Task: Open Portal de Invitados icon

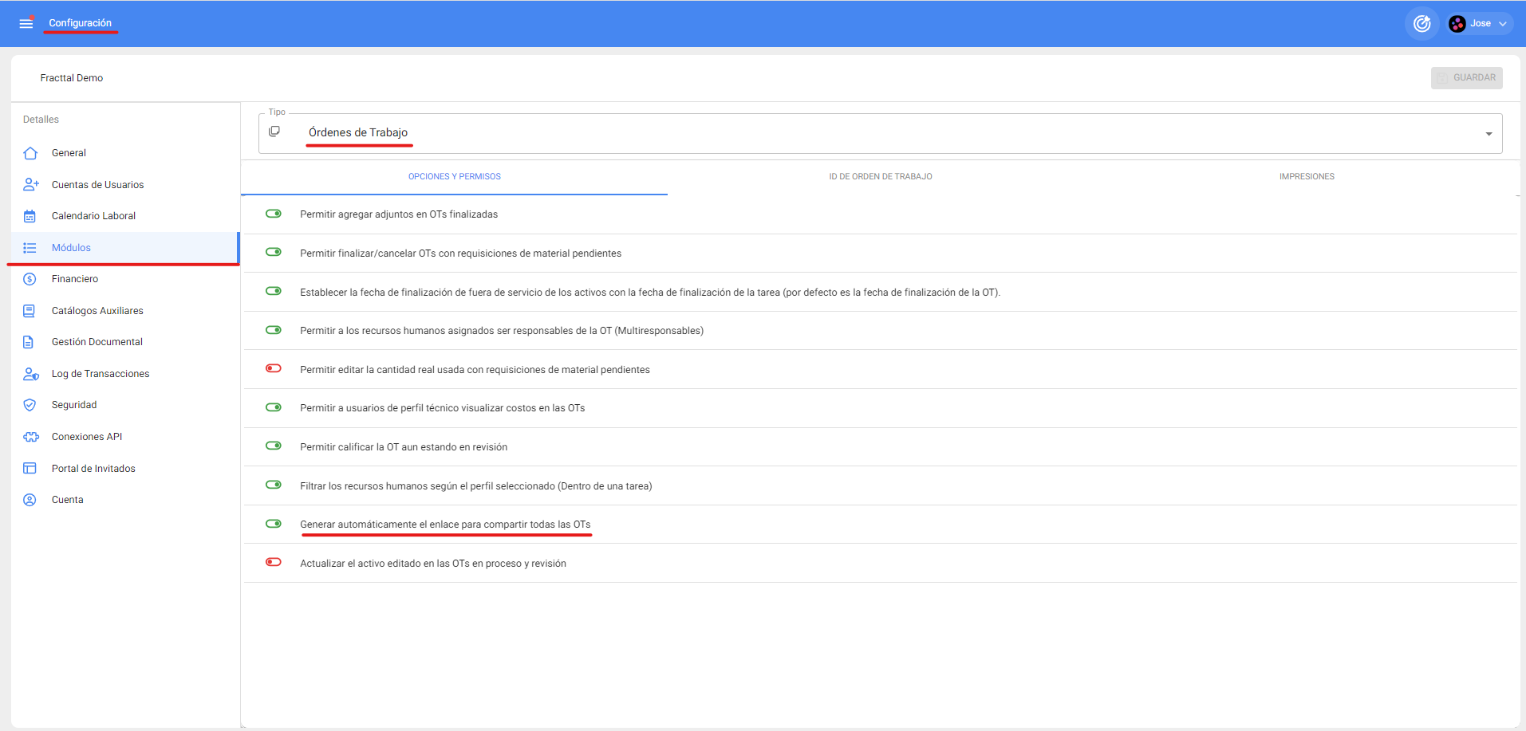Action: tap(30, 469)
